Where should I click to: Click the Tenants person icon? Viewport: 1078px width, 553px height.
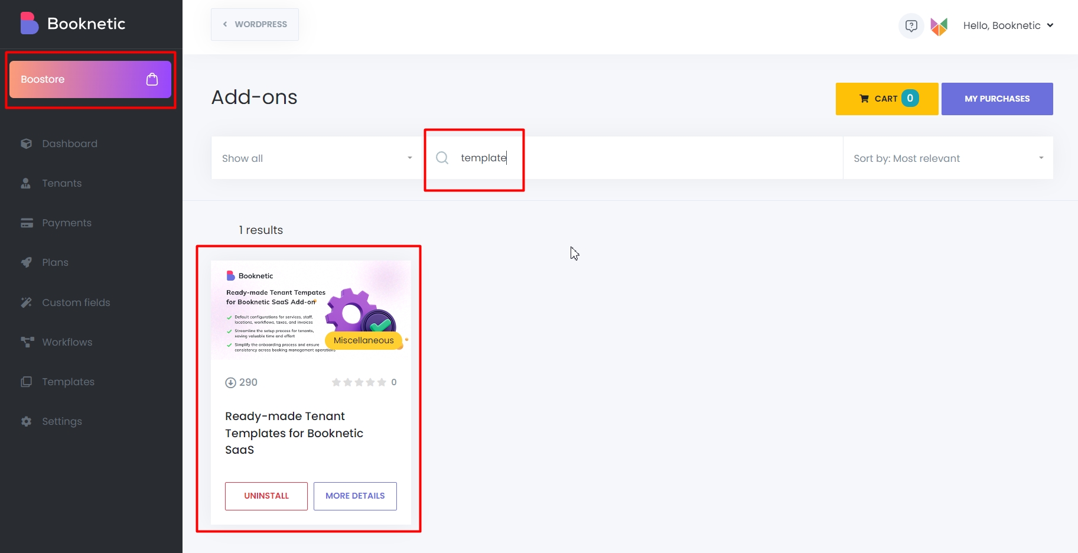pyautogui.click(x=26, y=183)
